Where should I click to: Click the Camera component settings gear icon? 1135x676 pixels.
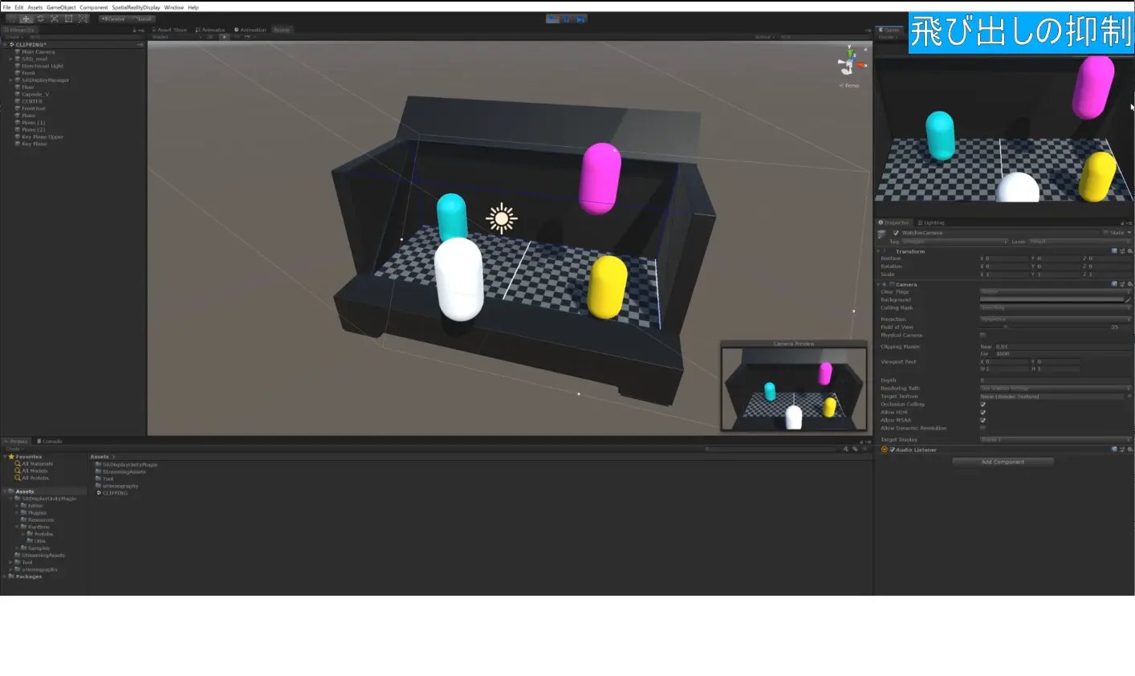coord(1129,283)
